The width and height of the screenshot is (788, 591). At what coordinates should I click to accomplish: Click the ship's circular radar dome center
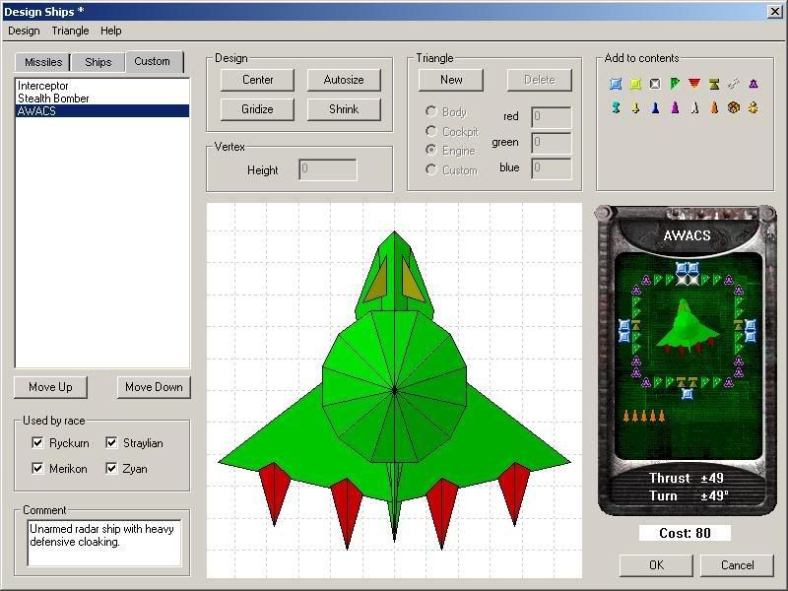click(x=394, y=389)
